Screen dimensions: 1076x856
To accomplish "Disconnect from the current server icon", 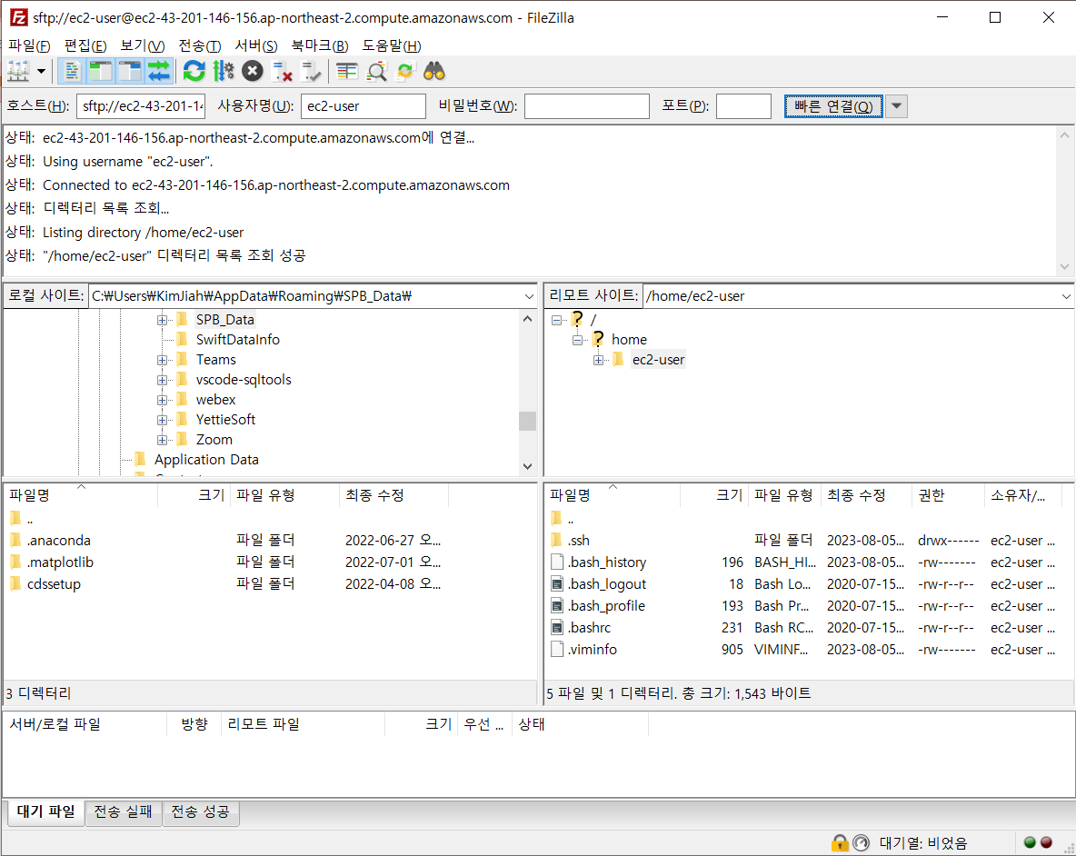I will 282,71.
